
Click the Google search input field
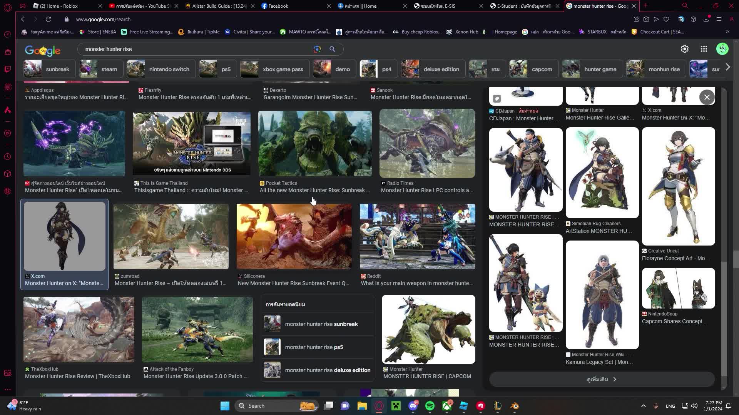[196, 49]
